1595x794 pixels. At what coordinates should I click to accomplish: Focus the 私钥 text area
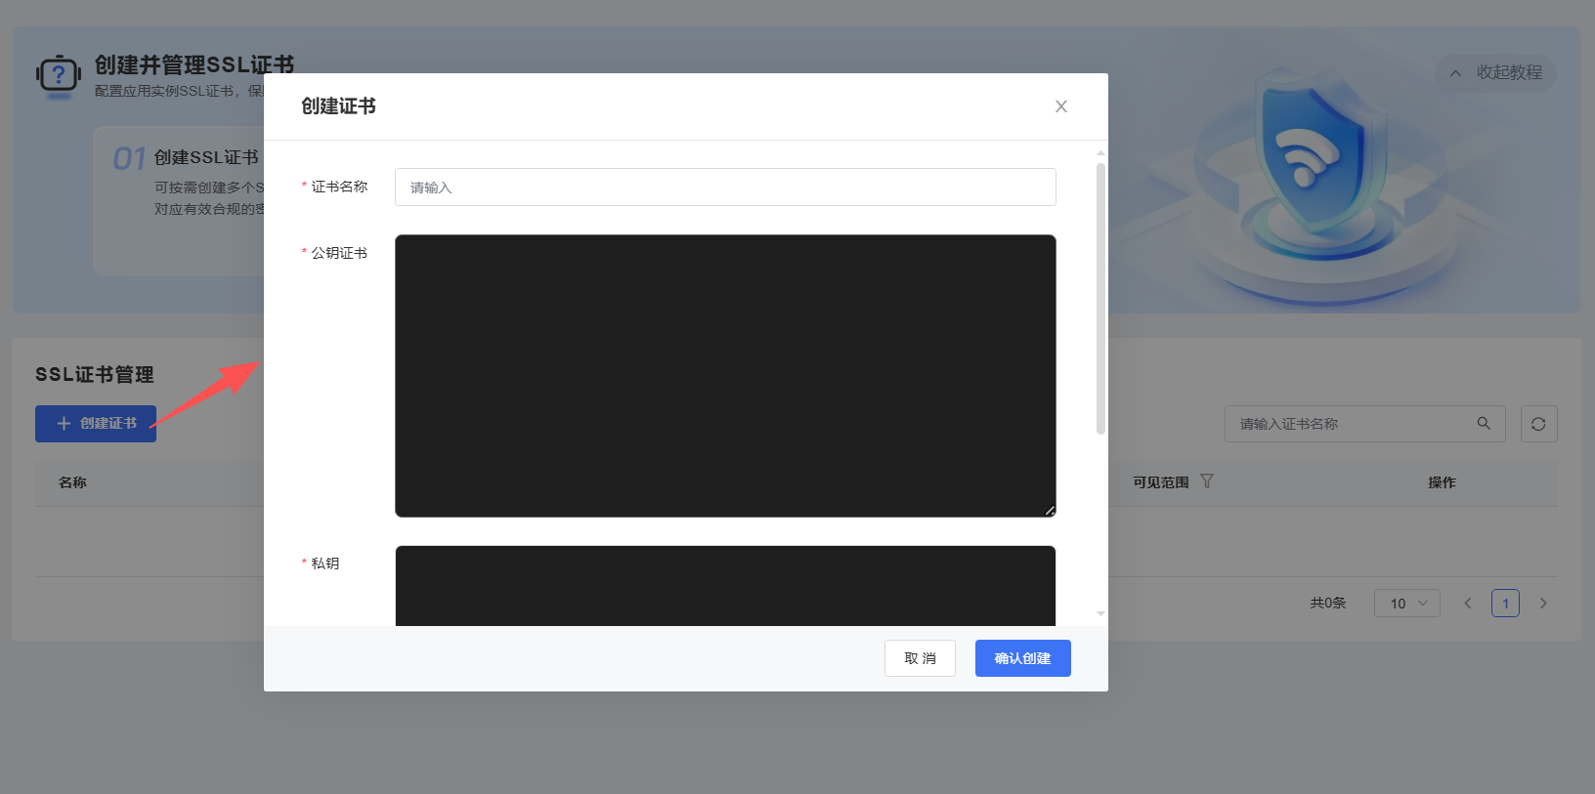click(x=725, y=586)
